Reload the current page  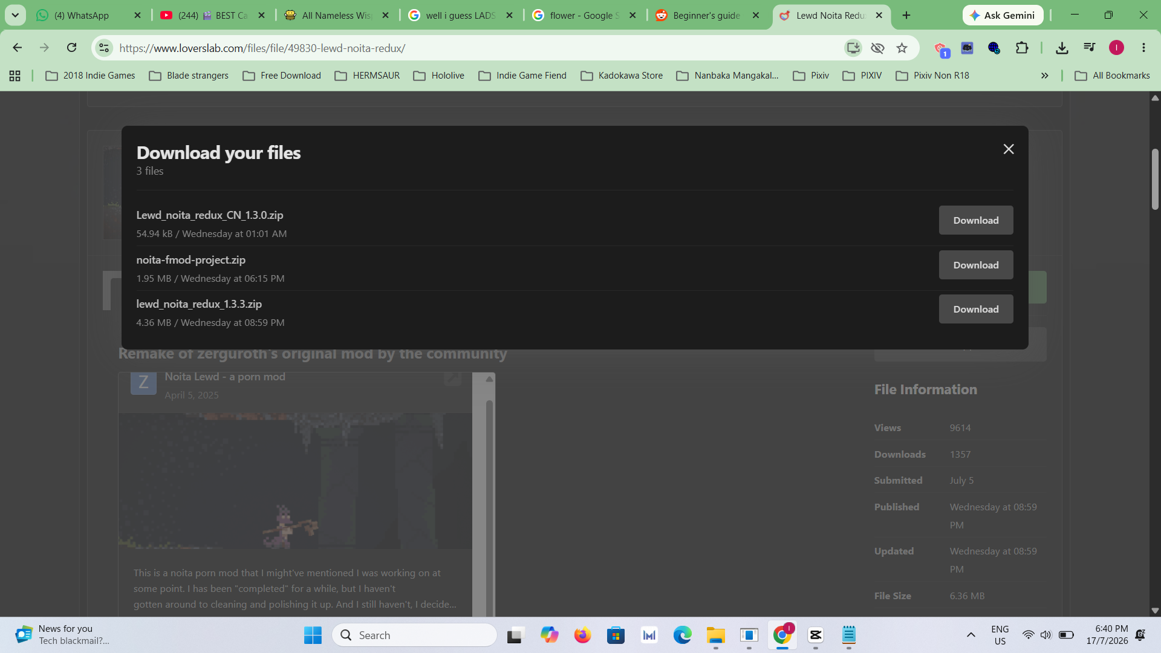71,48
